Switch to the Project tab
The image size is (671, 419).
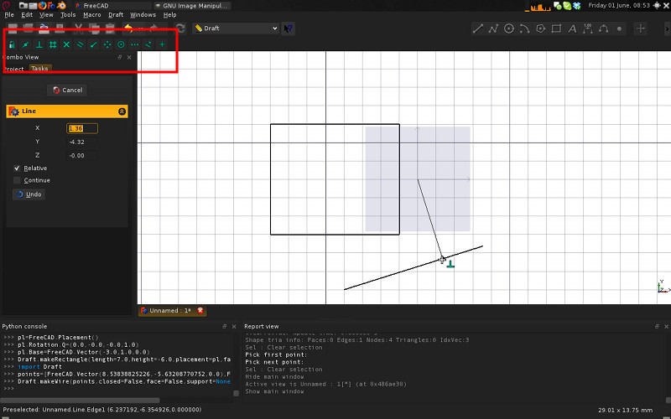click(x=13, y=69)
